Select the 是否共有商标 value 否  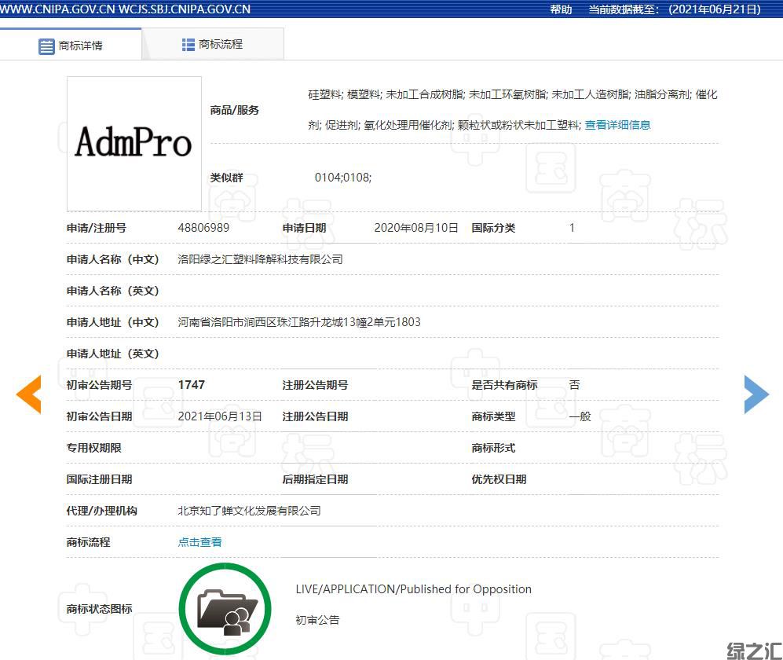click(574, 385)
